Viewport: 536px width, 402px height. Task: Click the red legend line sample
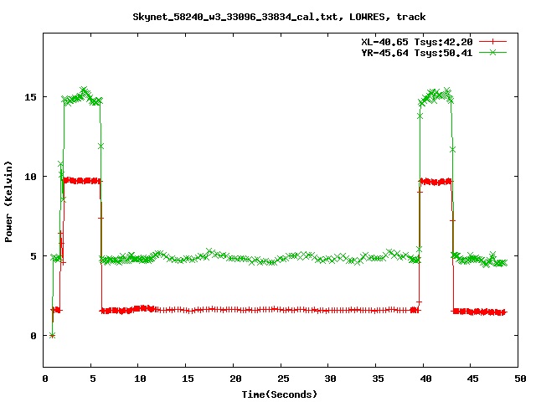(492, 42)
